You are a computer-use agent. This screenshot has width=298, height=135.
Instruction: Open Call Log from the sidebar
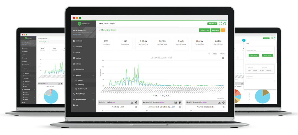click(80, 53)
